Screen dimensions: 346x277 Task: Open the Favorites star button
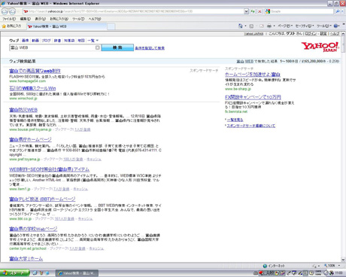11,26
